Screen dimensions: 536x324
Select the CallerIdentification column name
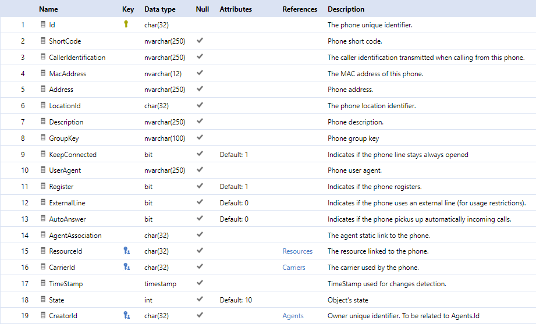77,58
